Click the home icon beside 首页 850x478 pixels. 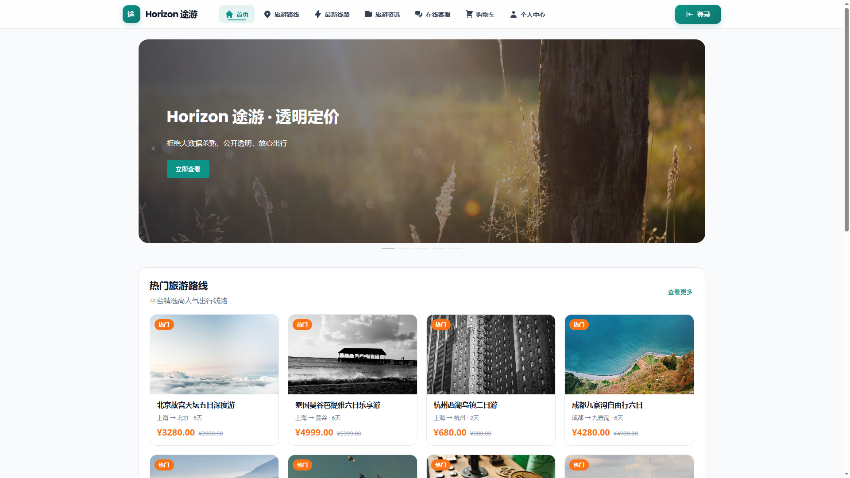click(x=229, y=14)
